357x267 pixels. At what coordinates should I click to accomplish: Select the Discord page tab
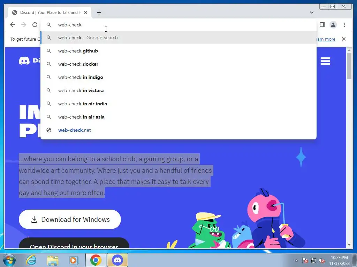[50, 13]
